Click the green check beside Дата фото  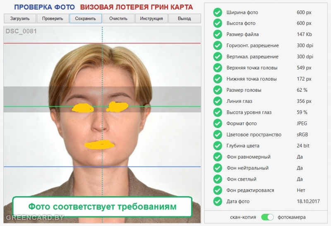(218, 202)
